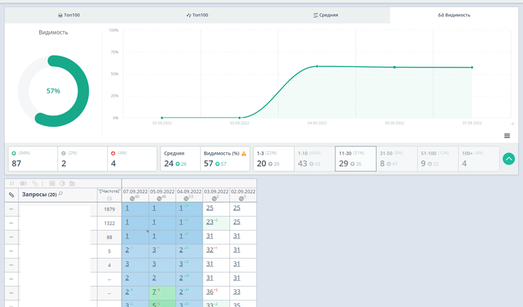Toggle the 11-30 position range filter

355,159
